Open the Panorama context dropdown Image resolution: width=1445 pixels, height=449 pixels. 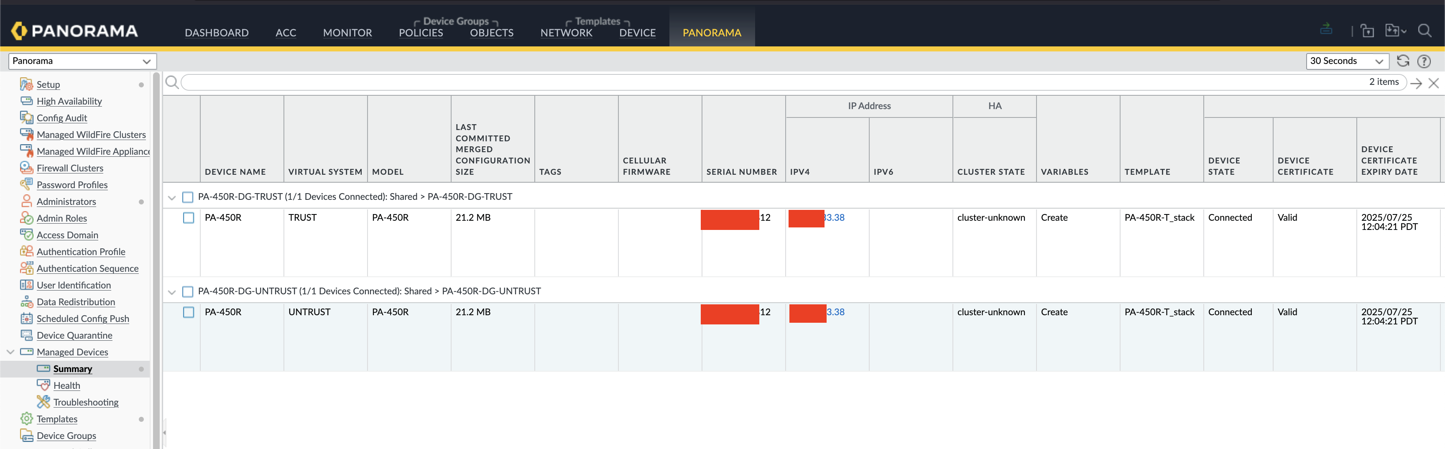pos(82,61)
